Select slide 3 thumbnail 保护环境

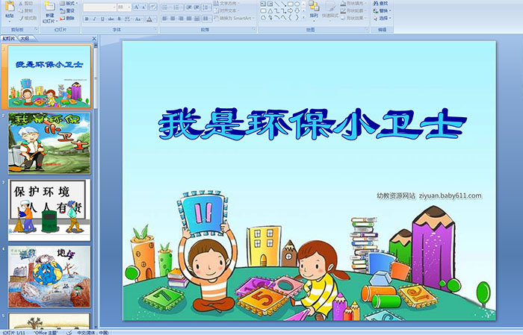(49, 210)
